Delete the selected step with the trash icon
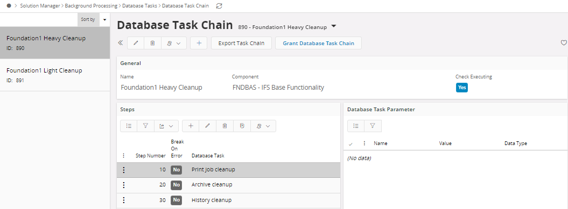The height and width of the screenshot is (209, 568). [x=225, y=126]
